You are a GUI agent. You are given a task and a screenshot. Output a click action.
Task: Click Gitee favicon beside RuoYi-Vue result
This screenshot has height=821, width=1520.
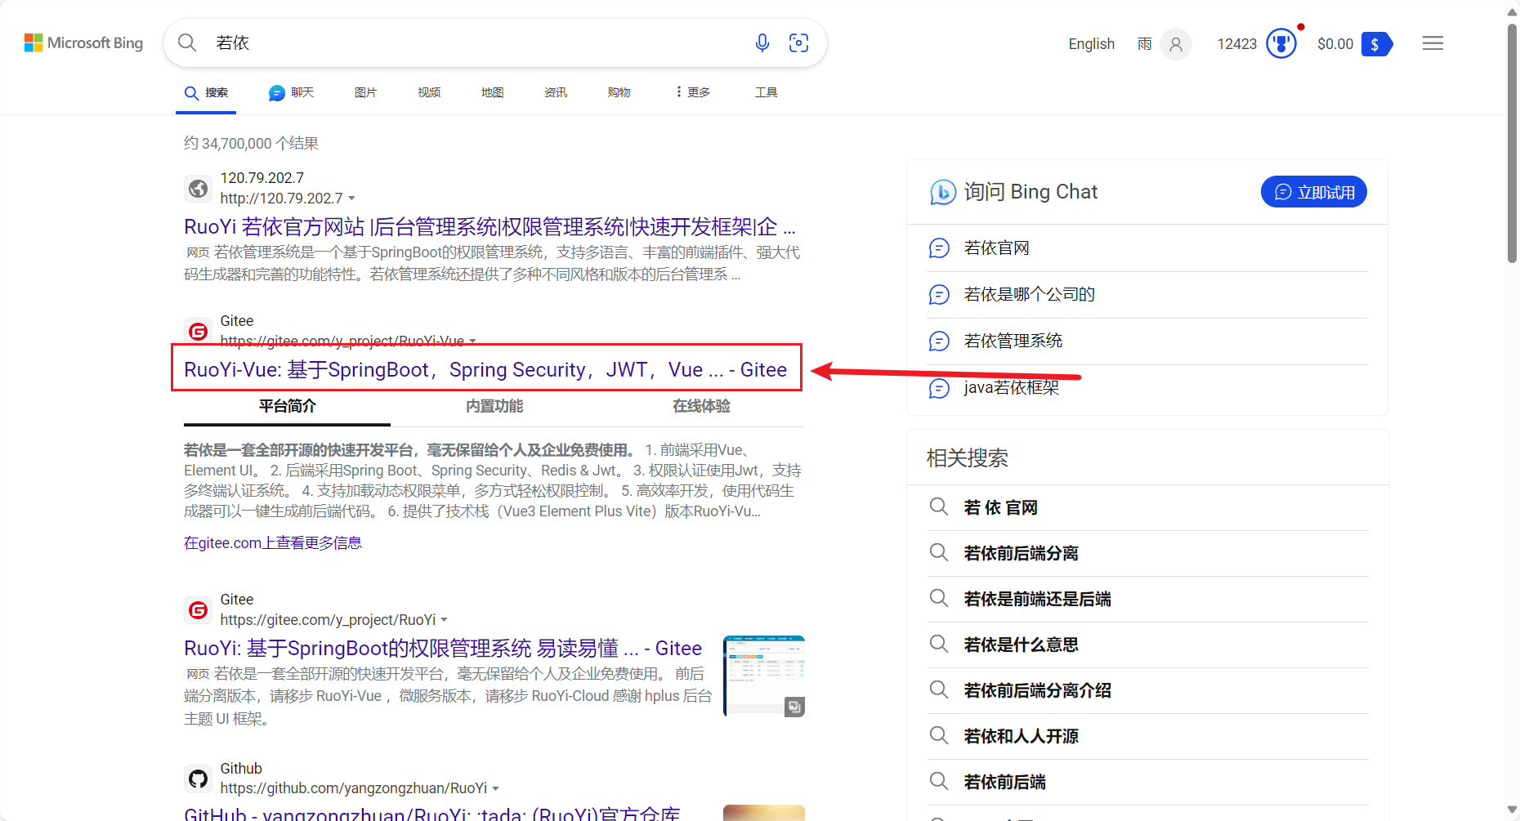click(198, 331)
